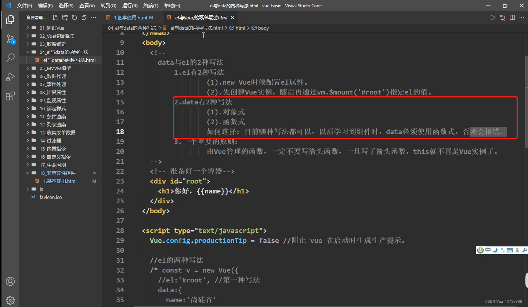This screenshot has height=307, width=528.
Task: Open changes compare icon in editor toolbar
Action: coord(503,18)
